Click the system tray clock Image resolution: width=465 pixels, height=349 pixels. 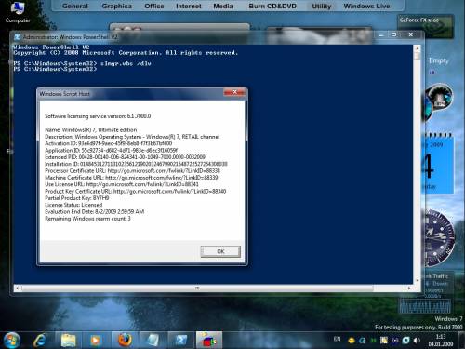click(441, 341)
